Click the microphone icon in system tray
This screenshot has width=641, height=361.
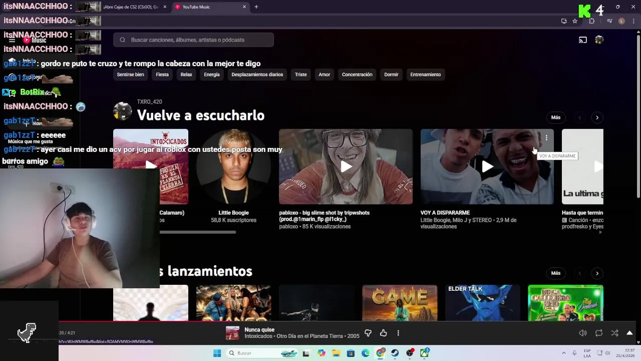tap(574, 353)
